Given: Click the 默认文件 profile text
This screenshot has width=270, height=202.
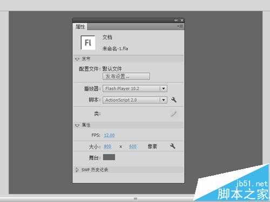Looking at the screenshot, I should [112, 69].
